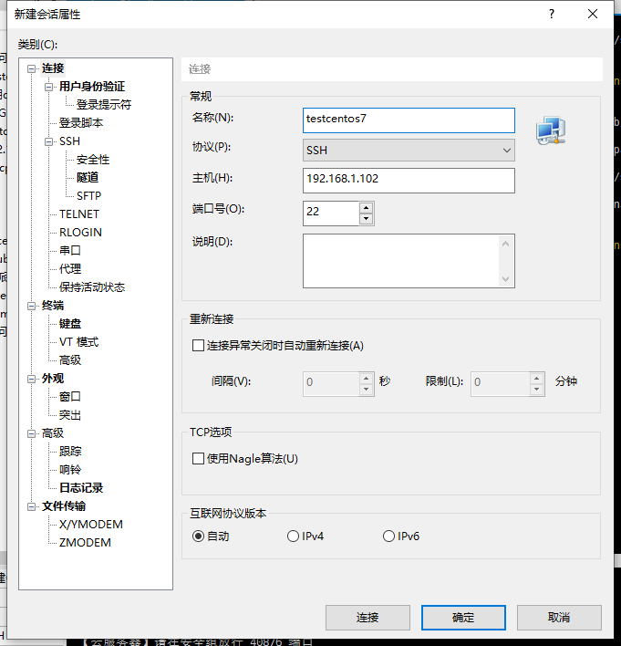Enable 使用Nagle算法 checkbox
This screenshot has height=646, width=621.
(x=198, y=459)
